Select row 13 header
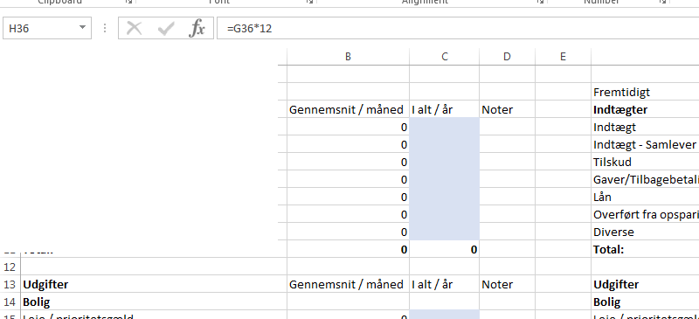The image size is (699, 319). point(10,284)
